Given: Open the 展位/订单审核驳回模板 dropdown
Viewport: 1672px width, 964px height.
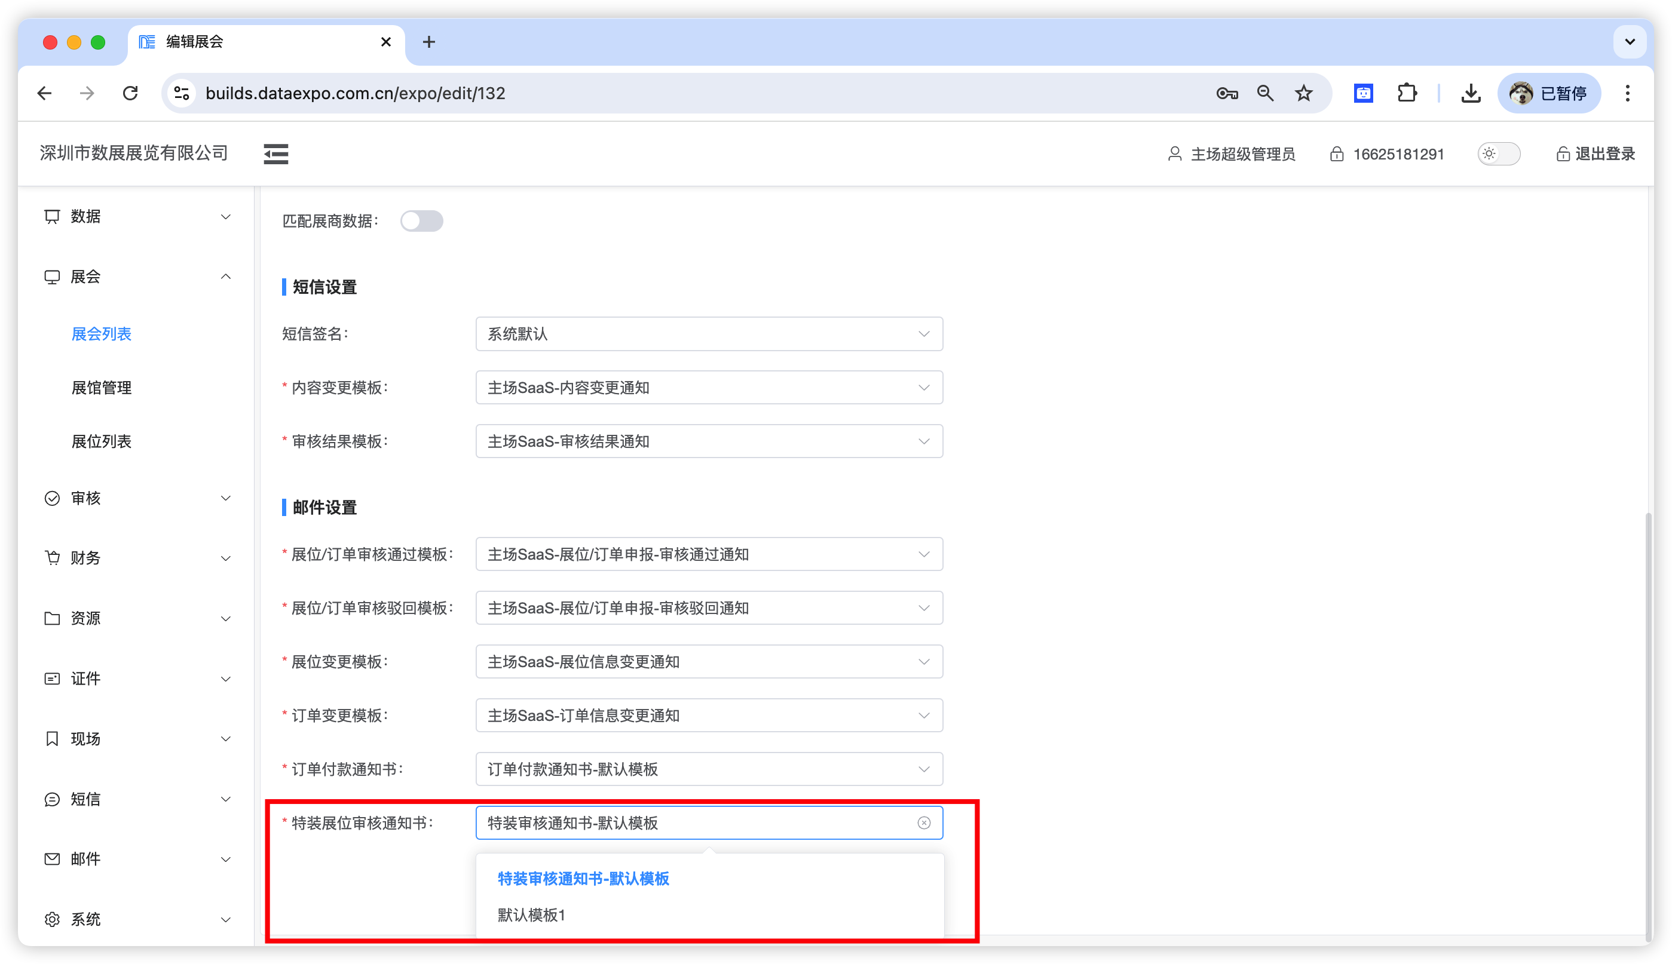Looking at the screenshot, I should [709, 608].
